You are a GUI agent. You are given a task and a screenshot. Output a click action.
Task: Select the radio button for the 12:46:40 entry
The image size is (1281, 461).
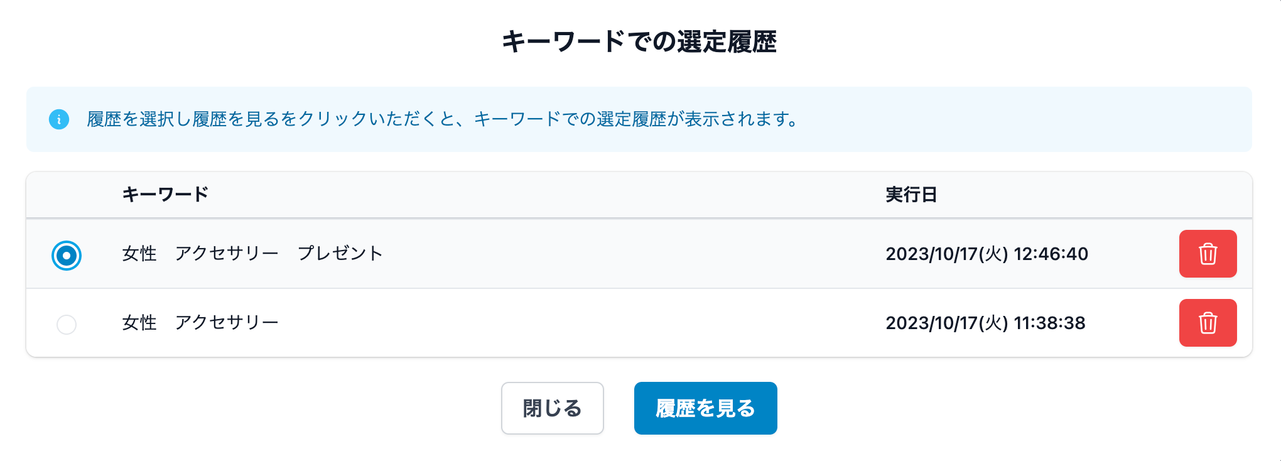67,256
